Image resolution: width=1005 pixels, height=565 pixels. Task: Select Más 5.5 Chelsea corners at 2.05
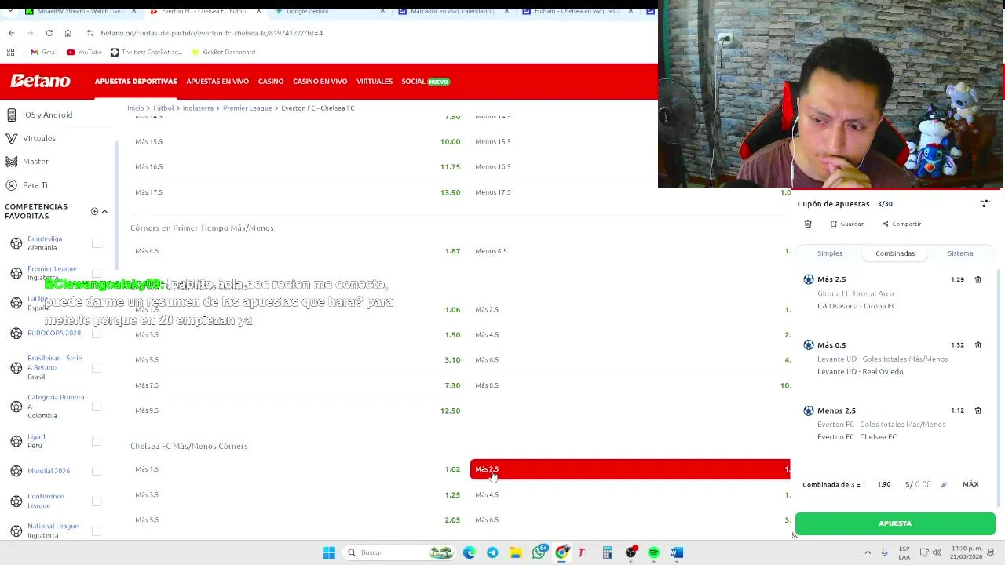click(298, 519)
